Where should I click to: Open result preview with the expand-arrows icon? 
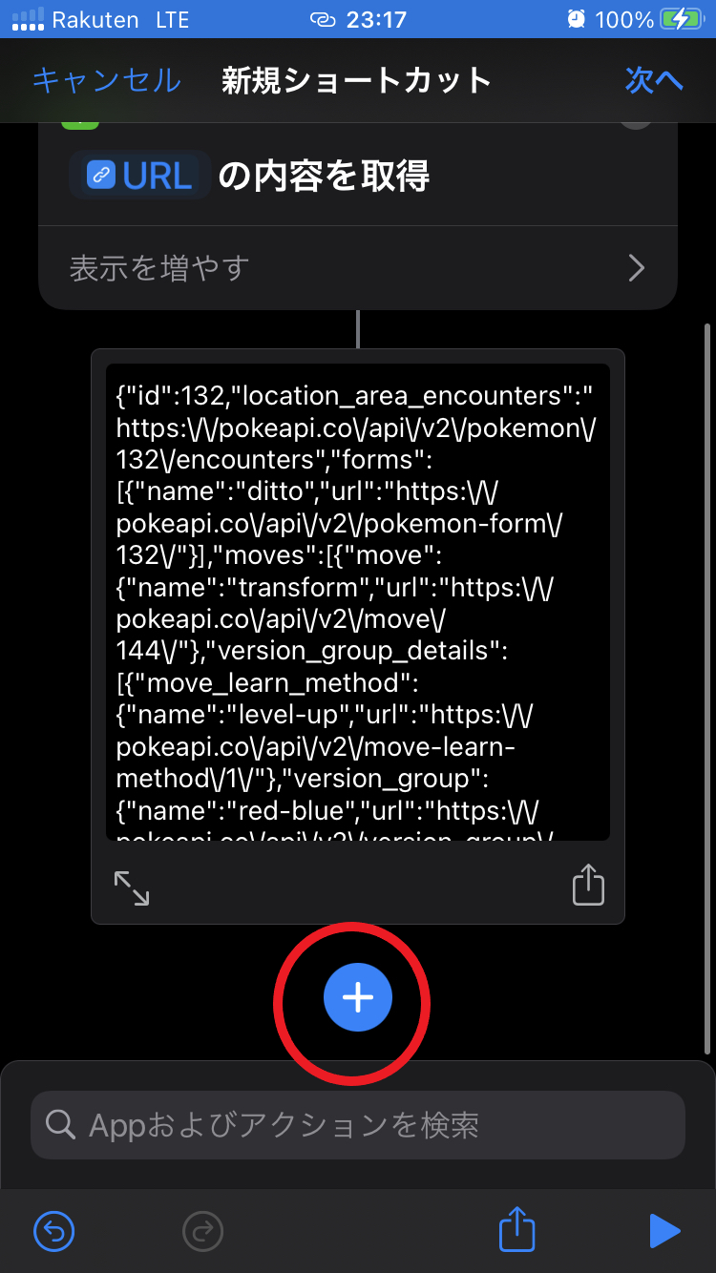[x=132, y=887]
